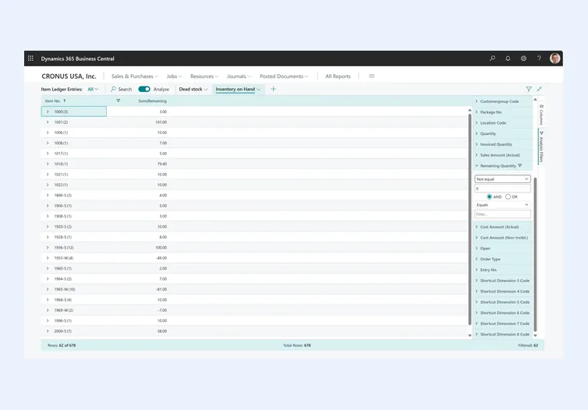588x410 pixels.
Task: Click CRONUS USA, Inc. company name
Action: [69, 76]
